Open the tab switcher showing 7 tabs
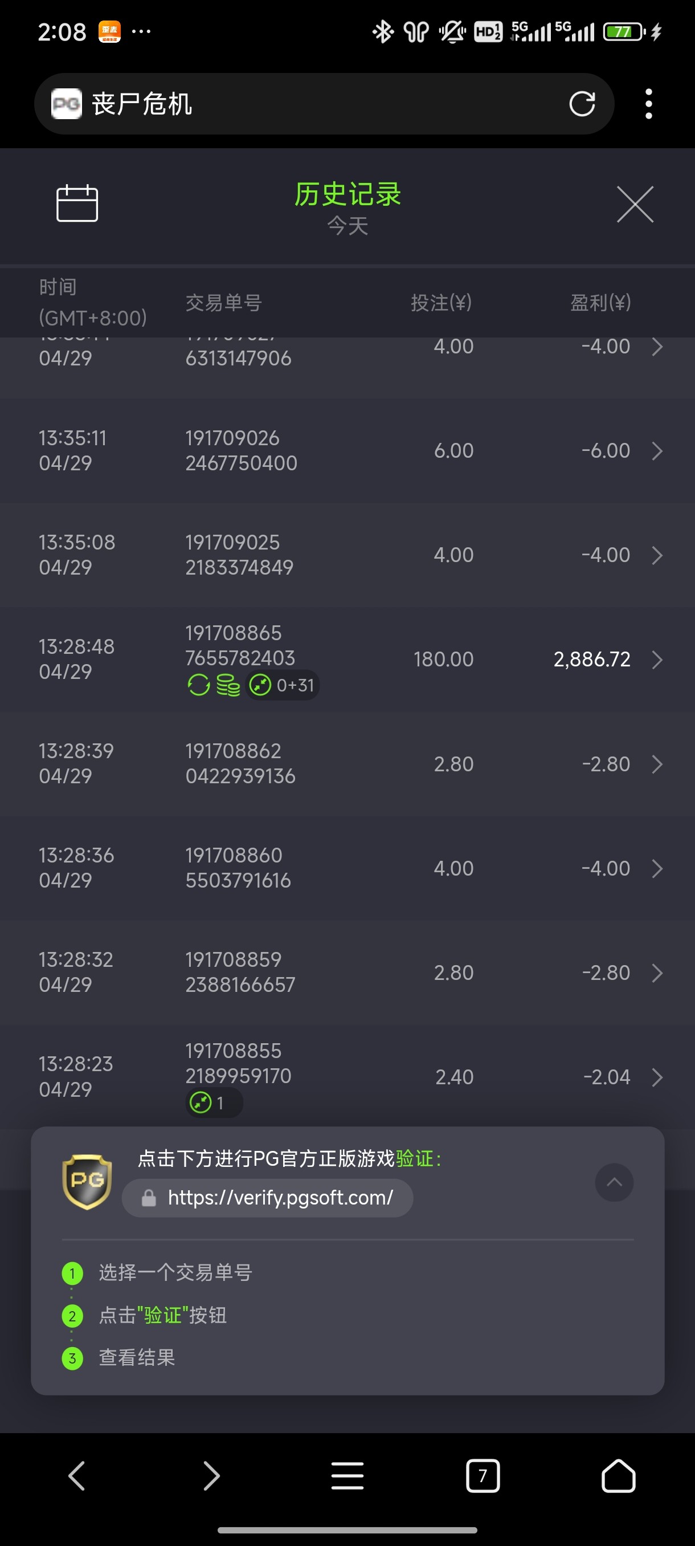This screenshot has width=695, height=1546. click(483, 1476)
